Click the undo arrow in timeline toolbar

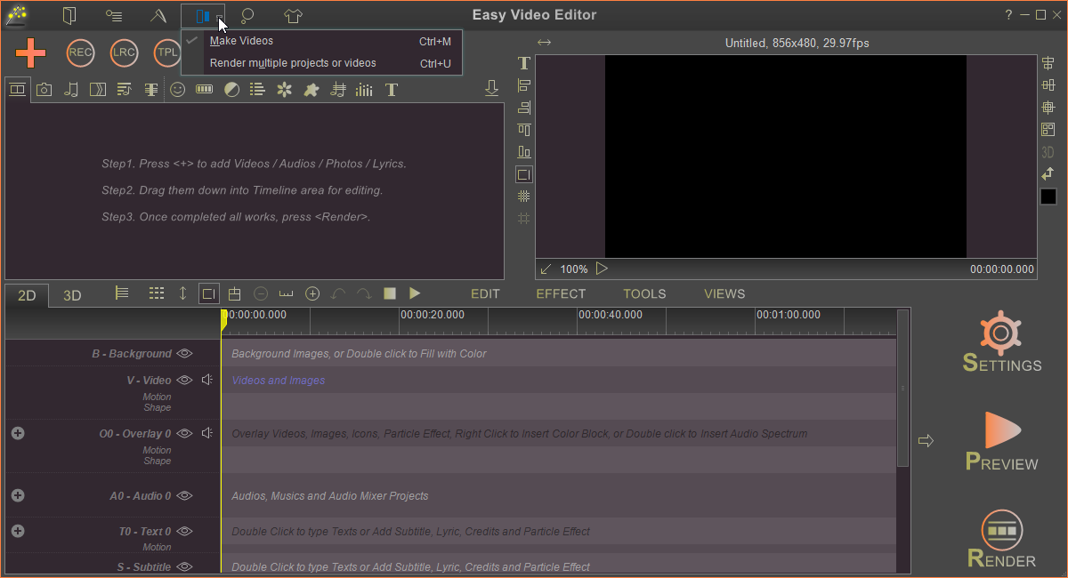pyautogui.click(x=338, y=293)
